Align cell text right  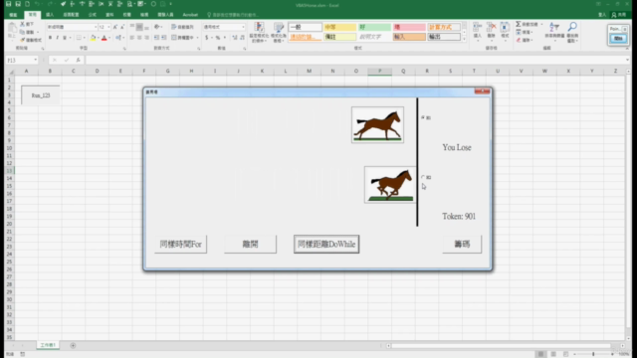click(146, 38)
